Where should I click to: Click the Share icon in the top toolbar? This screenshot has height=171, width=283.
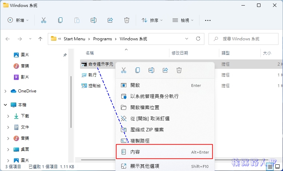110,20
